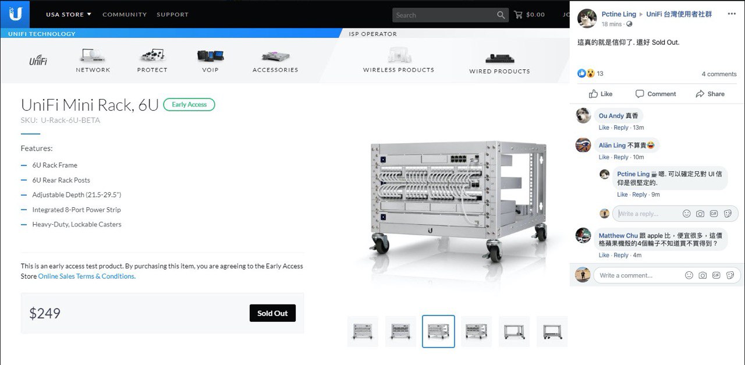Open emoji picker in comment box
Viewport: 745px width, 365px height.
coord(689,275)
